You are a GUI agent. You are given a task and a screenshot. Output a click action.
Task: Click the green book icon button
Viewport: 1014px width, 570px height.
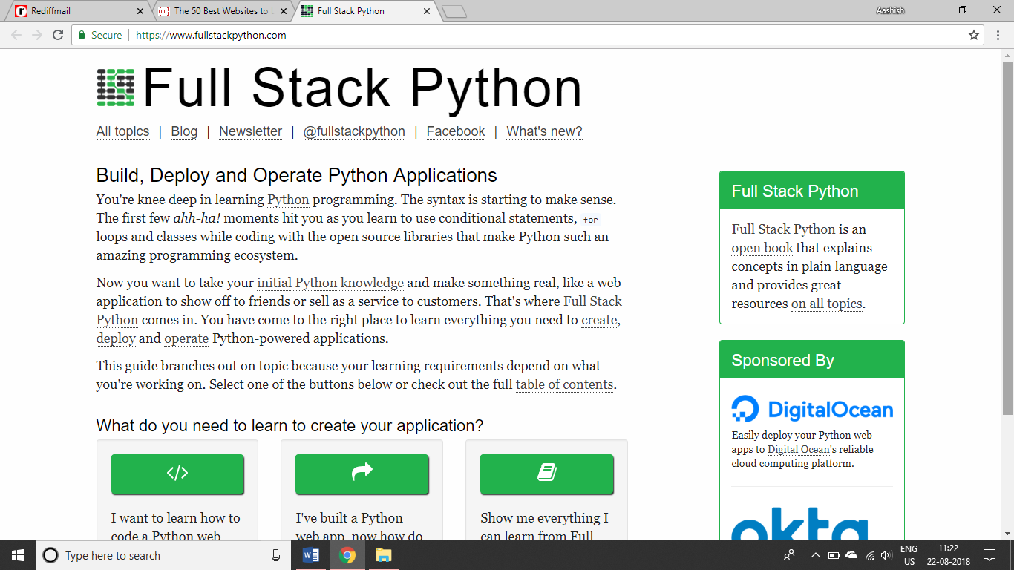point(547,474)
